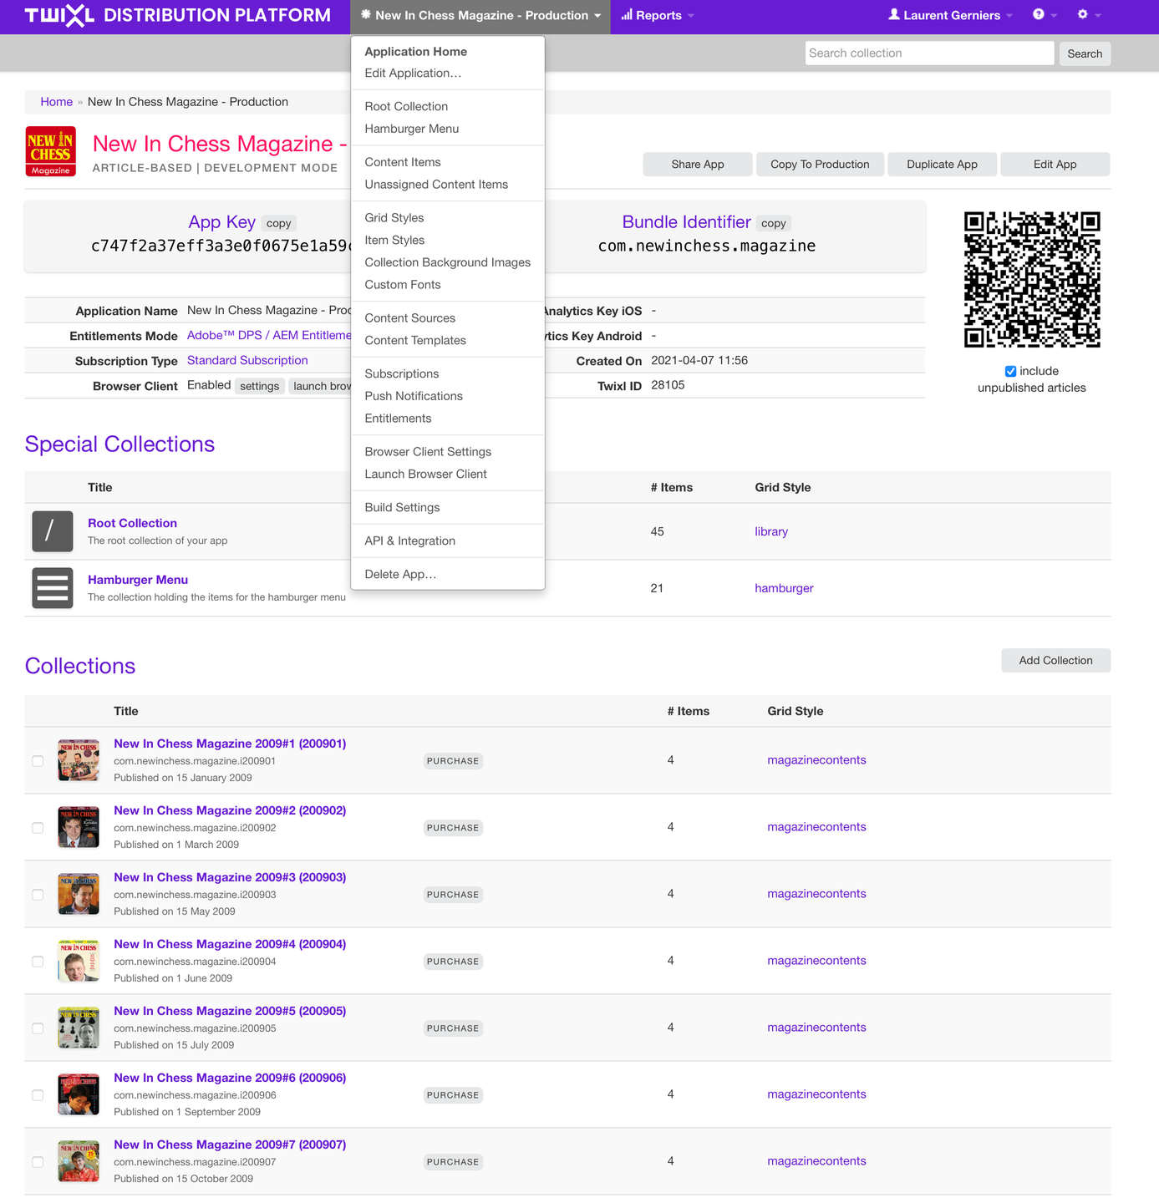
Task: Collapse the New In Chess Magazine application dropdown
Action: (480, 16)
